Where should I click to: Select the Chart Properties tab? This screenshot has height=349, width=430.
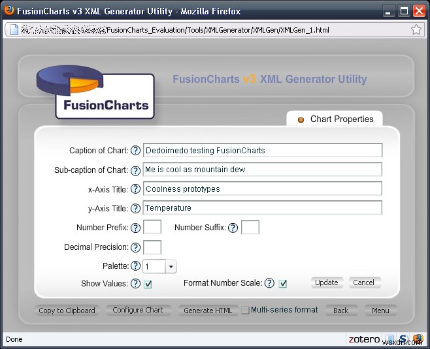(335, 119)
